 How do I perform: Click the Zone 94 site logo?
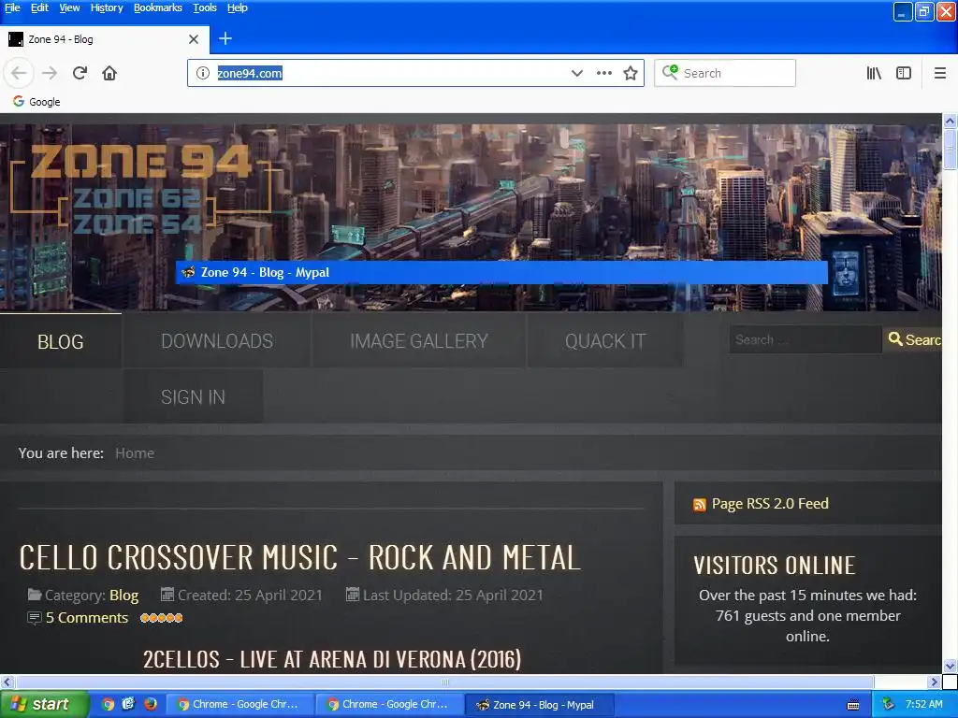click(140, 189)
